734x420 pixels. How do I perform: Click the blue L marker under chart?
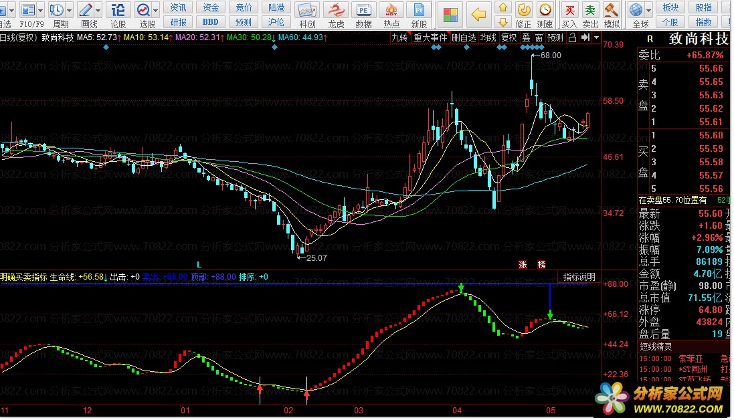pos(199,264)
